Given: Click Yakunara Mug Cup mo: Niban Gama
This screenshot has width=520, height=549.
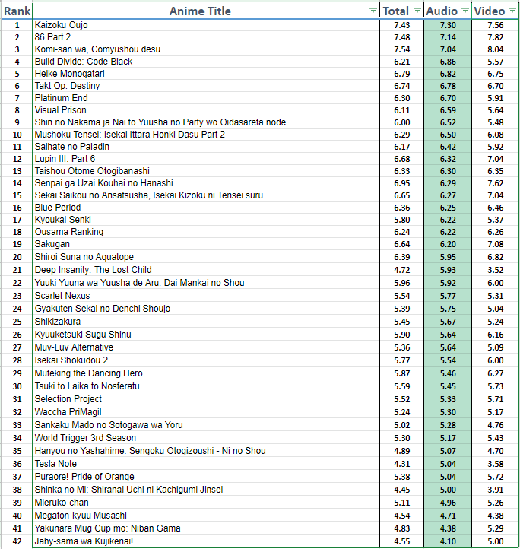Looking at the screenshot, I should [206, 528].
